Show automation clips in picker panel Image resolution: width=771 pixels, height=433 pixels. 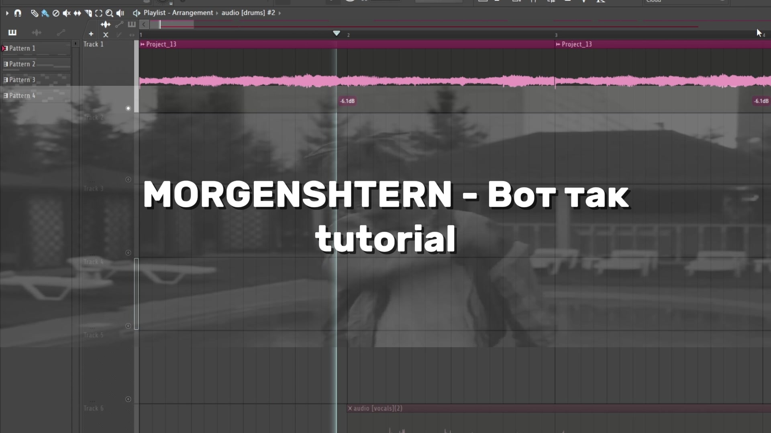coord(61,32)
